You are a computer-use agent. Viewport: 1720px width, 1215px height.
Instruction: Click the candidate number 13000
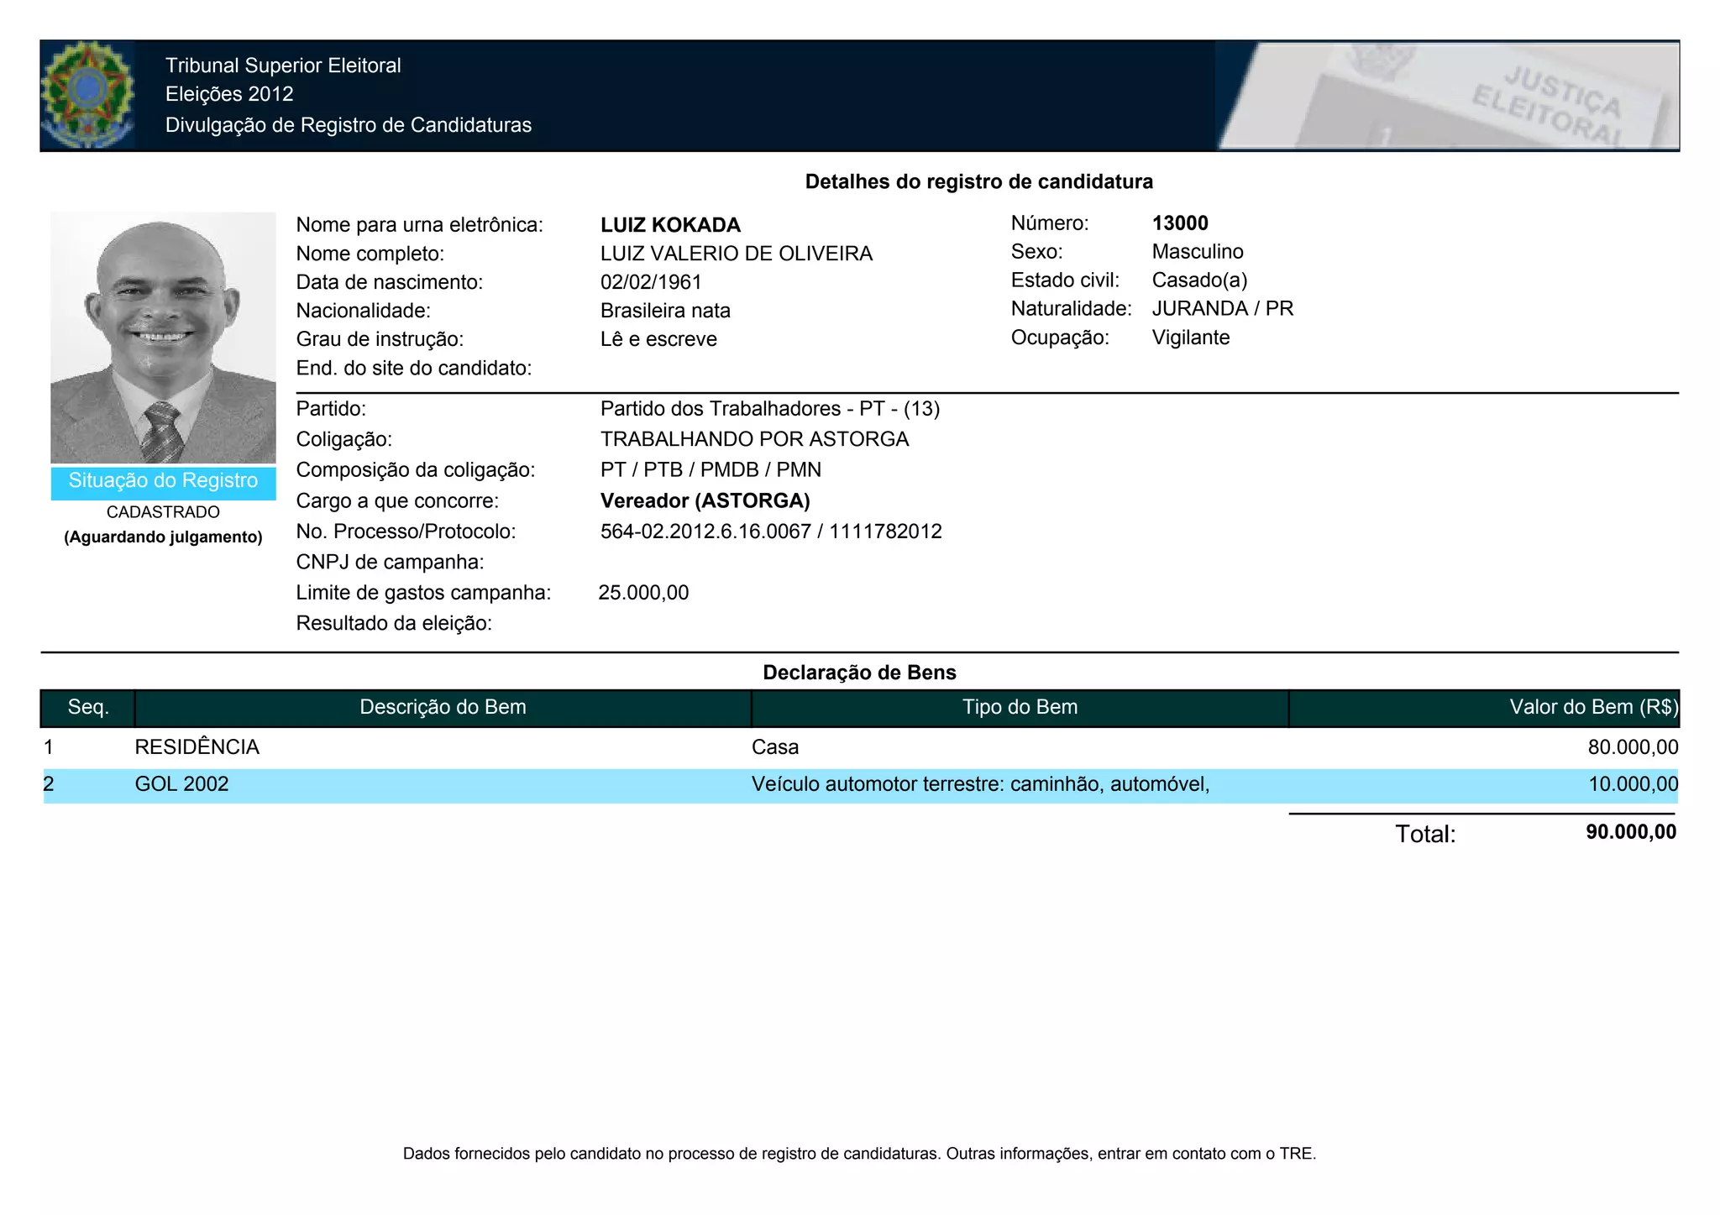point(1180,223)
